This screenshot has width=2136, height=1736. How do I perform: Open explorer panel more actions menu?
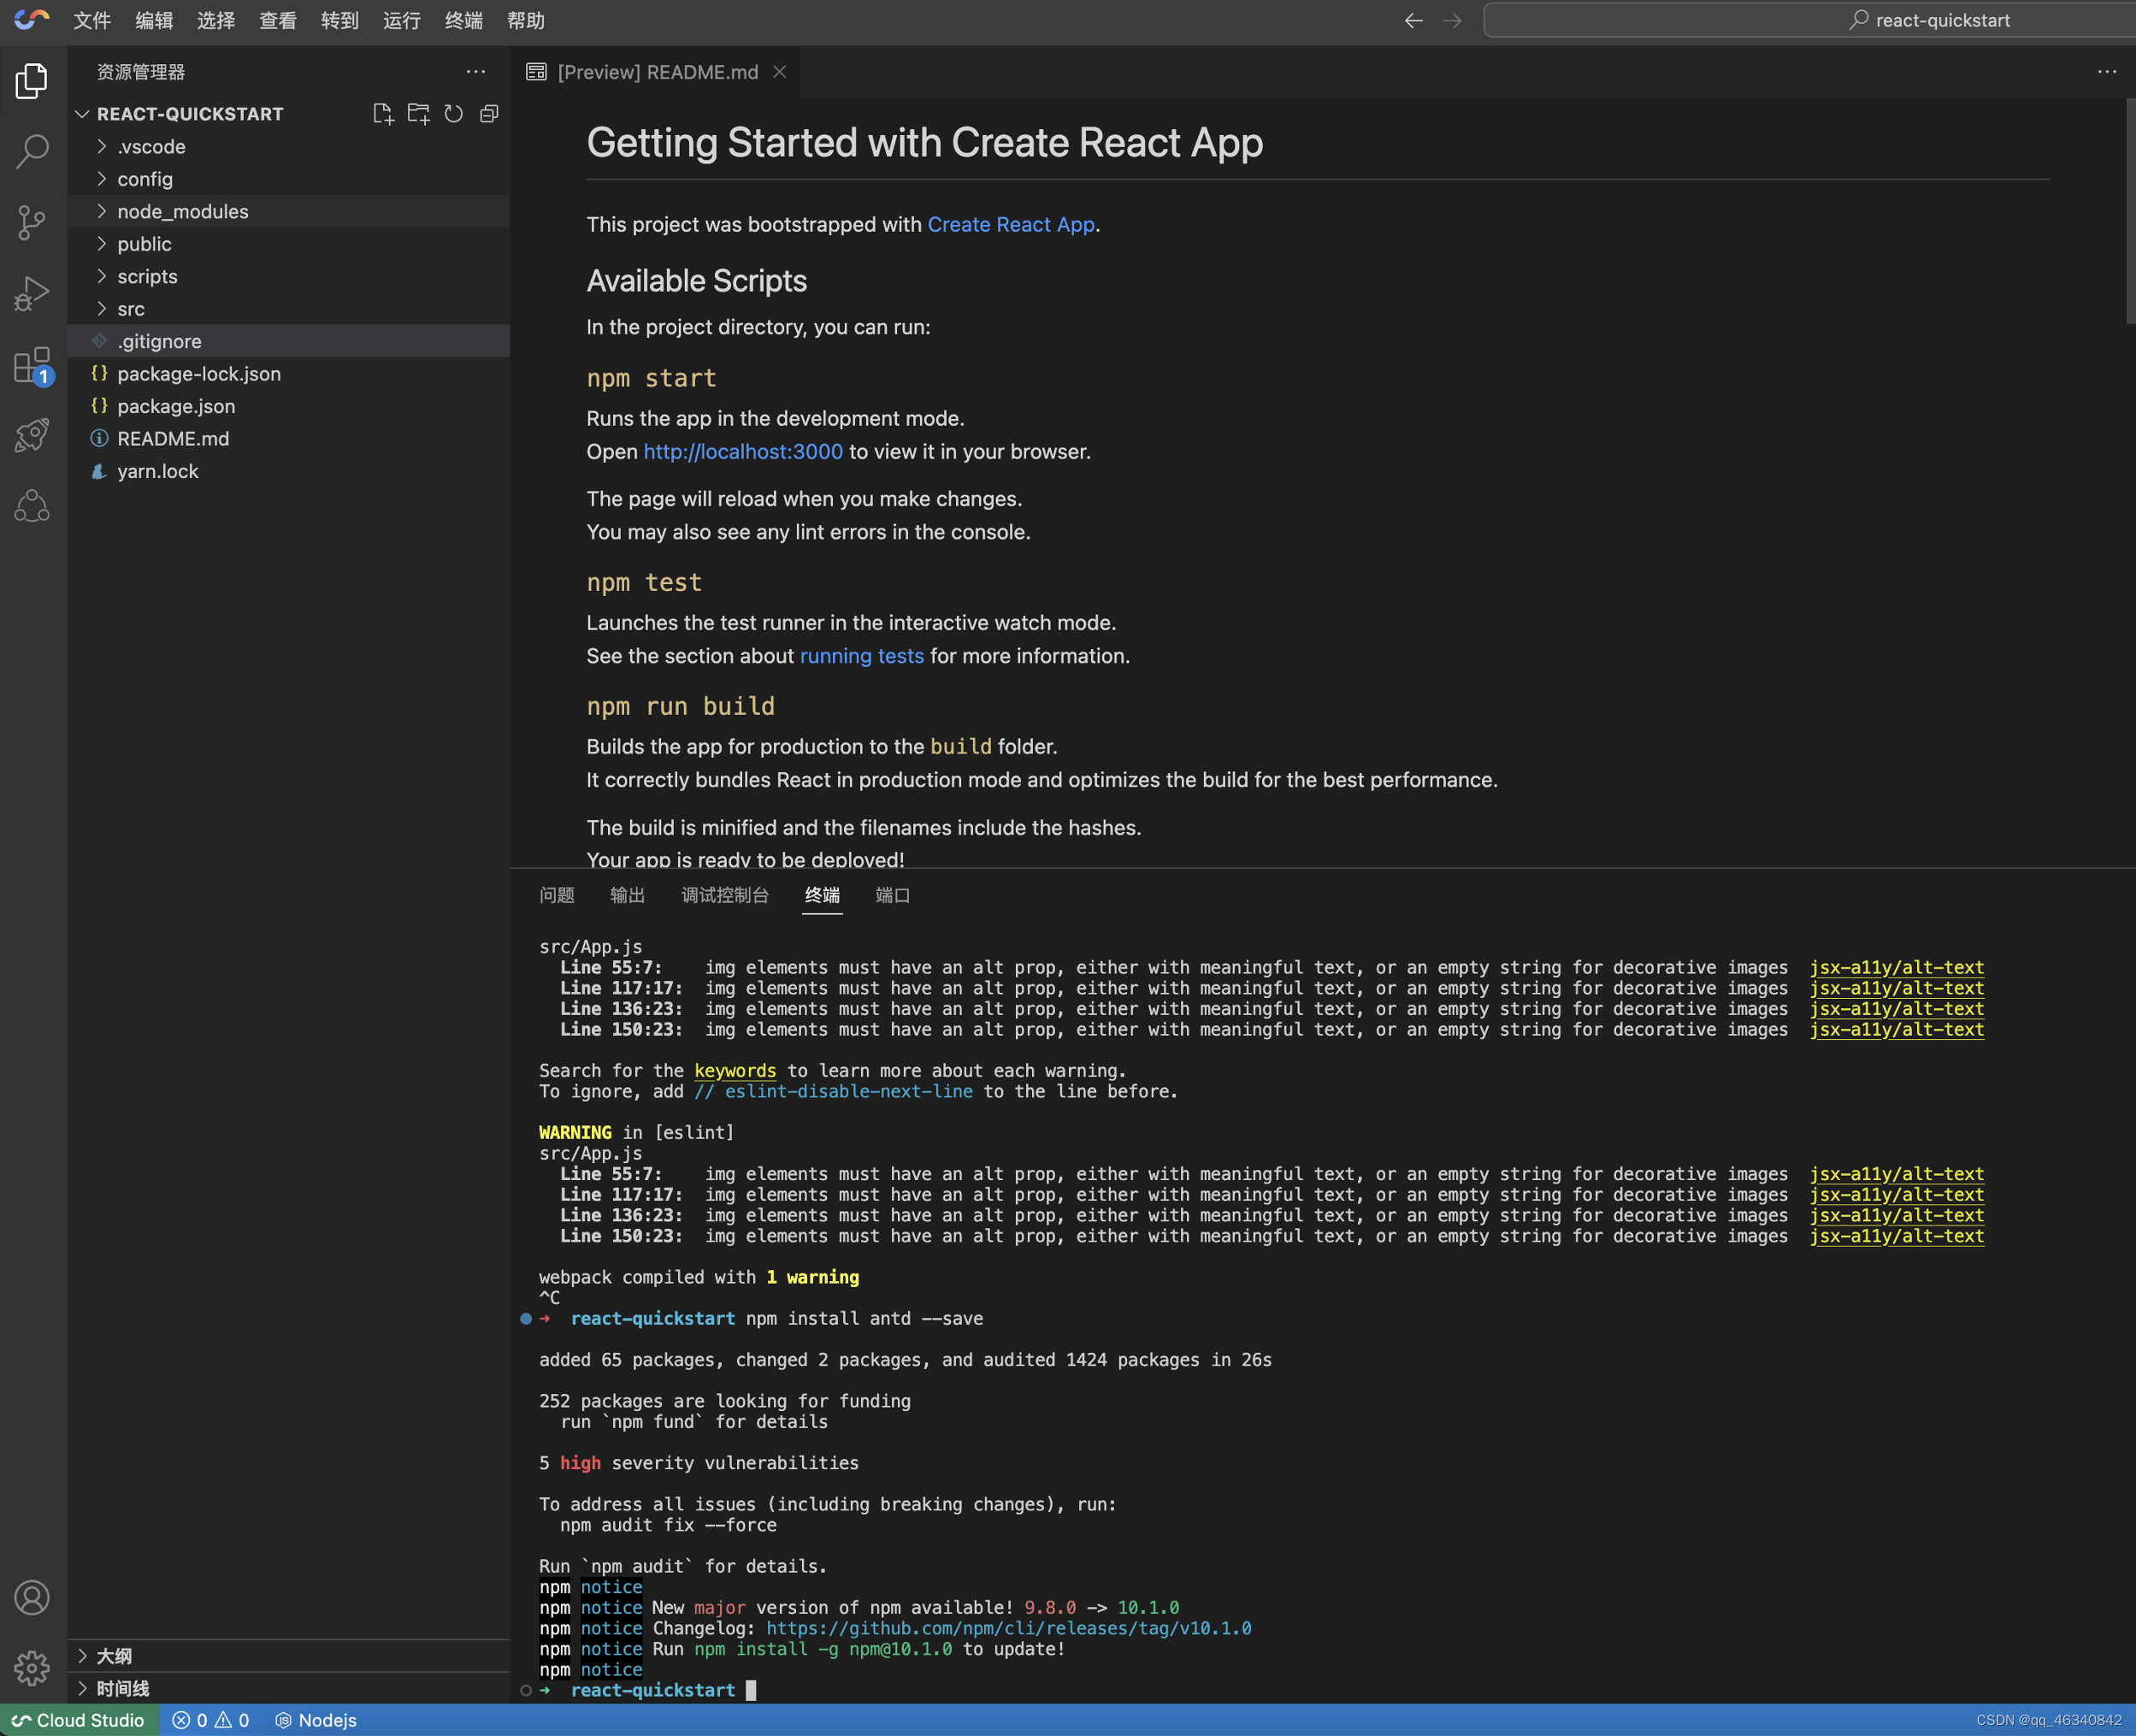[x=476, y=72]
